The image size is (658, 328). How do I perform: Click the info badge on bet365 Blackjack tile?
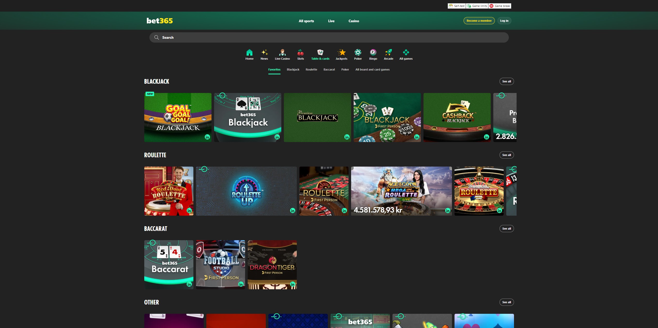277,137
